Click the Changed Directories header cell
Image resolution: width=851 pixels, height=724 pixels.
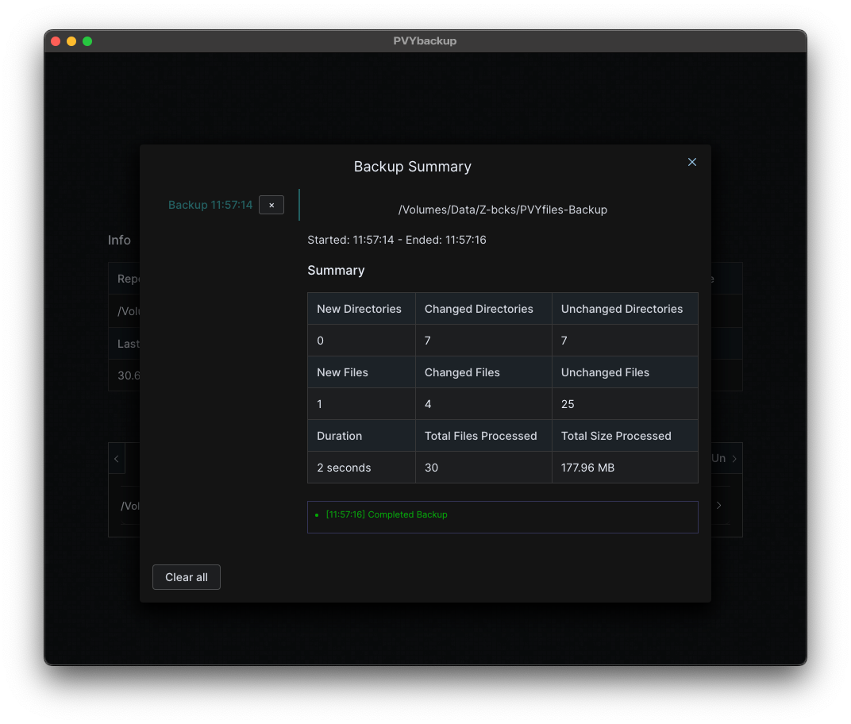click(x=483, y=309)
